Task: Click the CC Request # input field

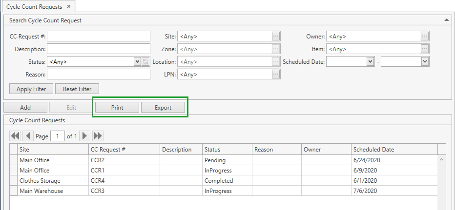Action: click(x=99, y=36)
